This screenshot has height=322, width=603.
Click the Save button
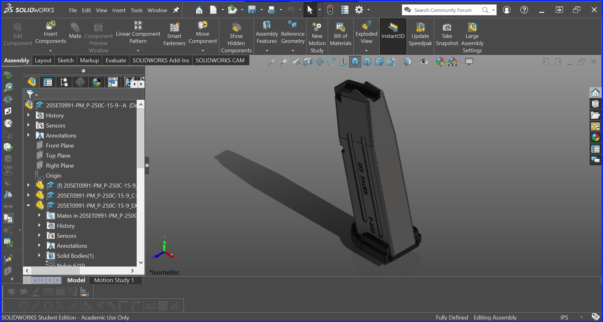(252, 10)
